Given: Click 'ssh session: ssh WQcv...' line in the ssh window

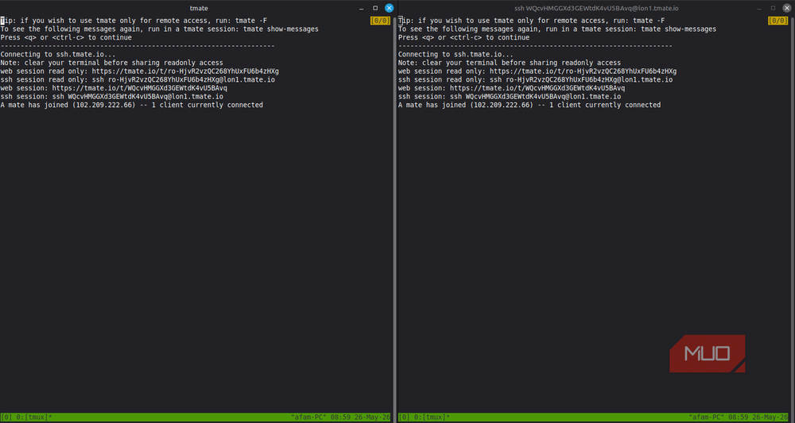Looking at the screenshot, I should (510, 97).
